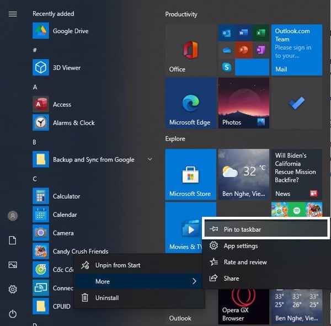Open Pictures from the left rail
This screenshot has height=326, width=331.
pos(13,265)
